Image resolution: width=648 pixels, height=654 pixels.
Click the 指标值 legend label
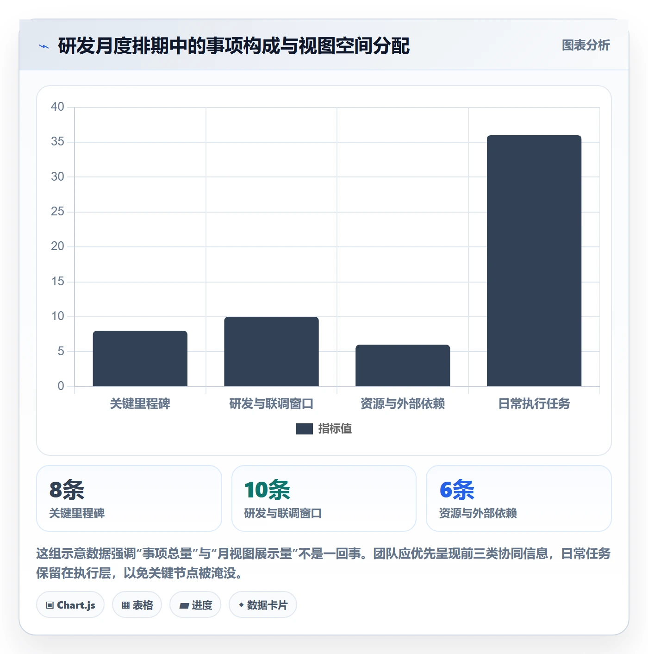(x=335, y=429)
